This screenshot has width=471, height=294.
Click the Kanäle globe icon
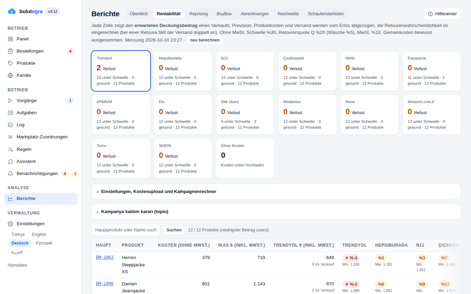click(10, 75)
